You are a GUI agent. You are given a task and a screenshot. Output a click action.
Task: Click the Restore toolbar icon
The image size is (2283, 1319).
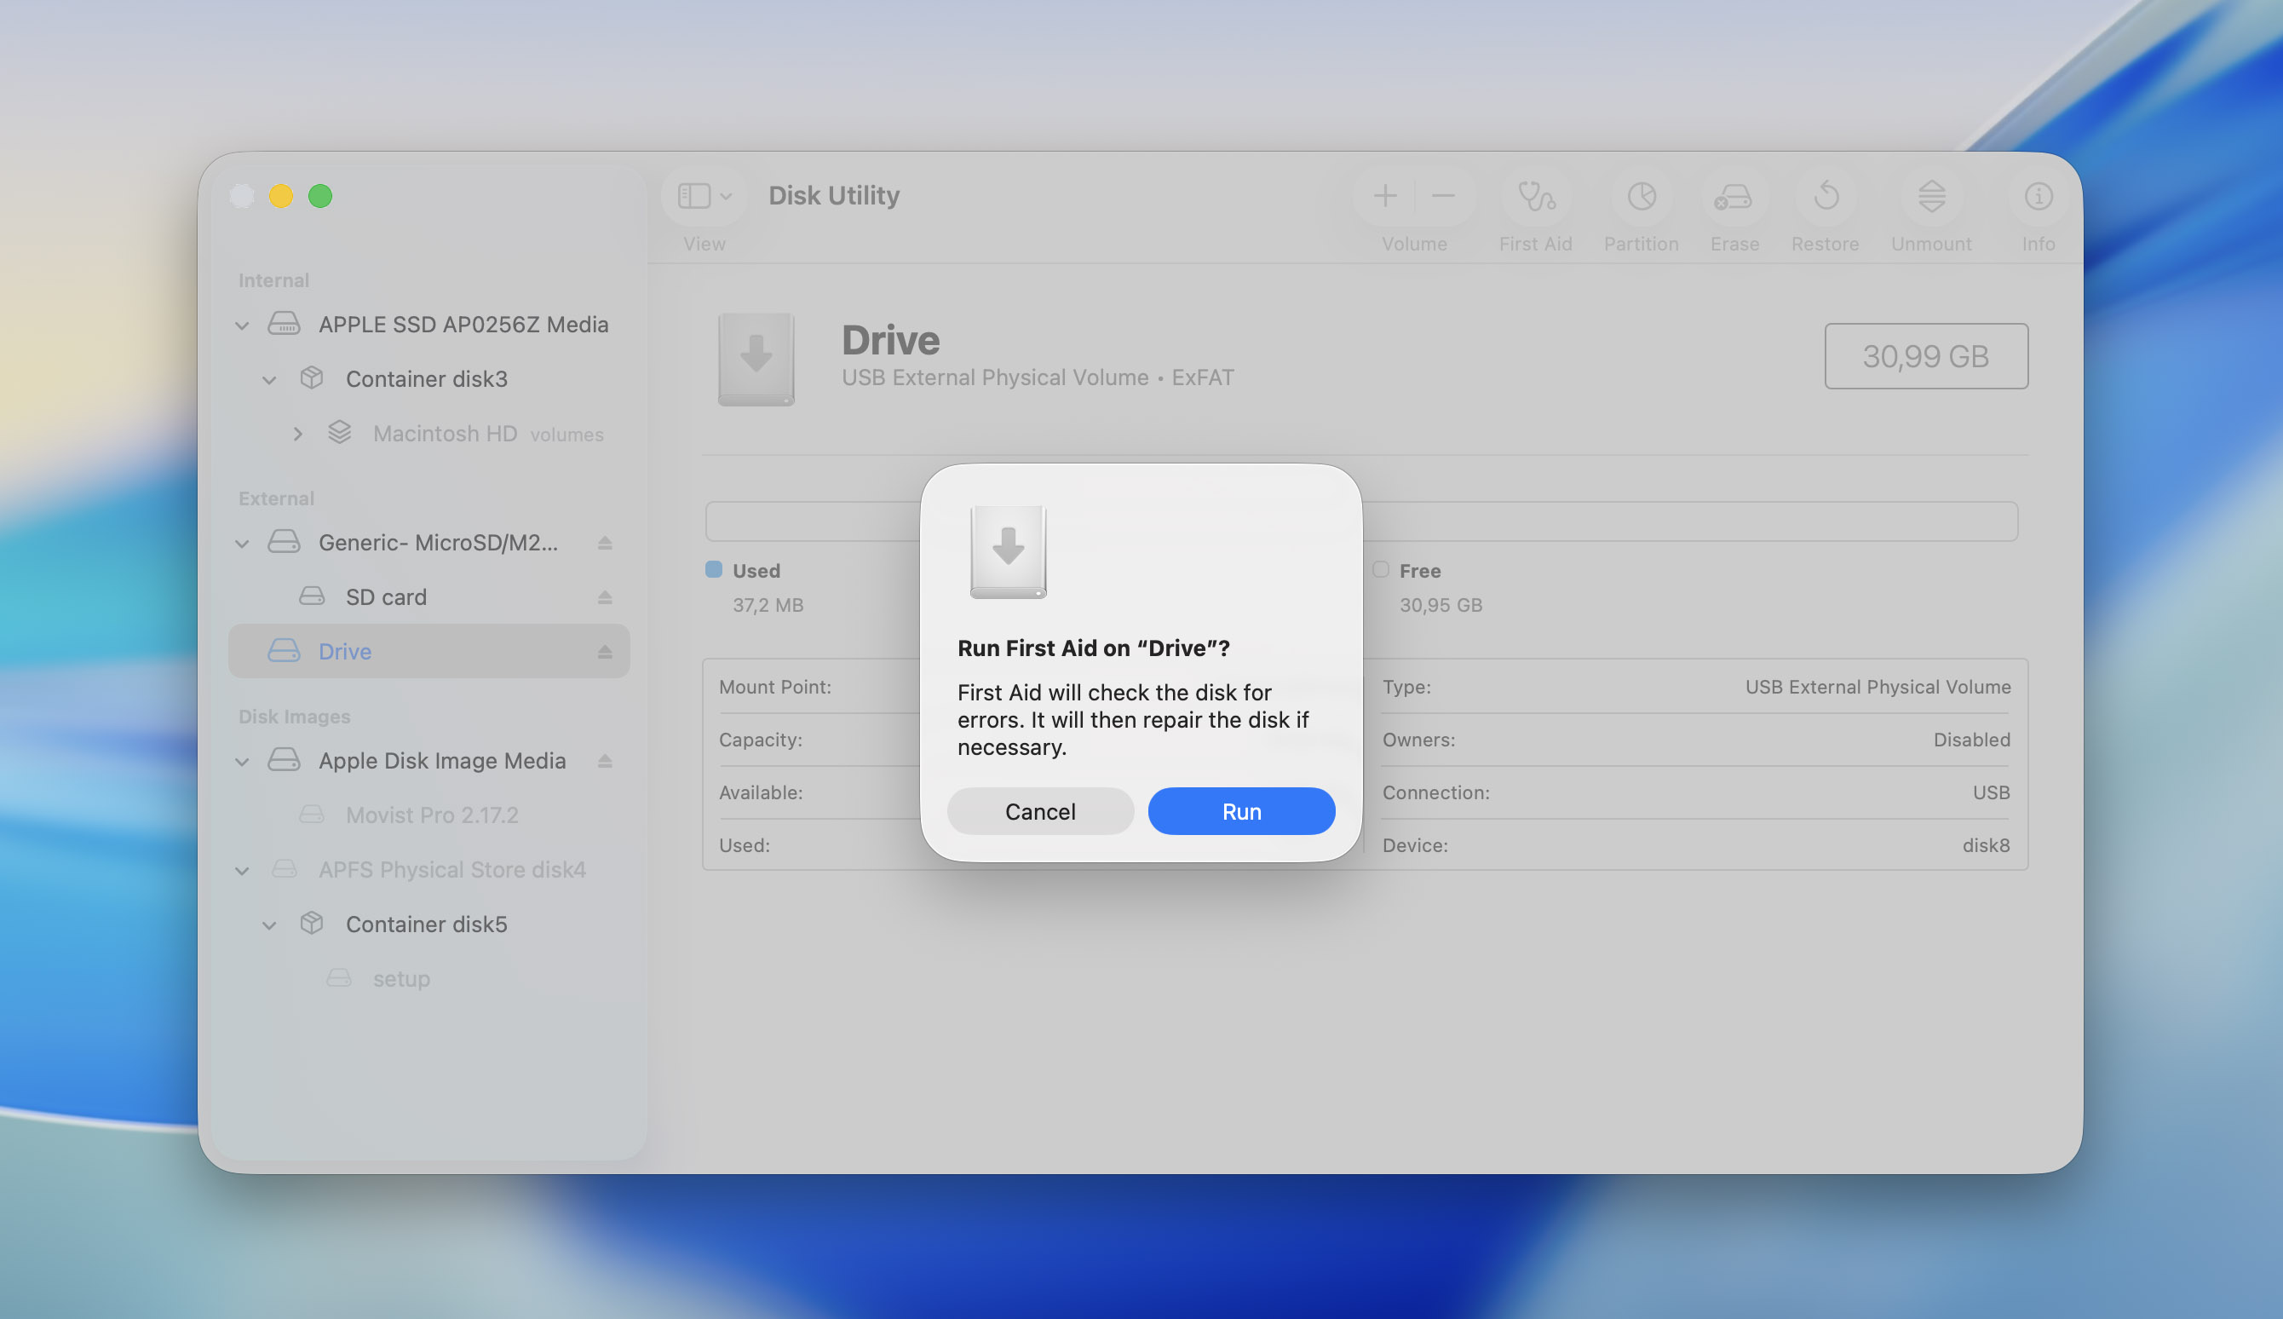[1826, 196]
